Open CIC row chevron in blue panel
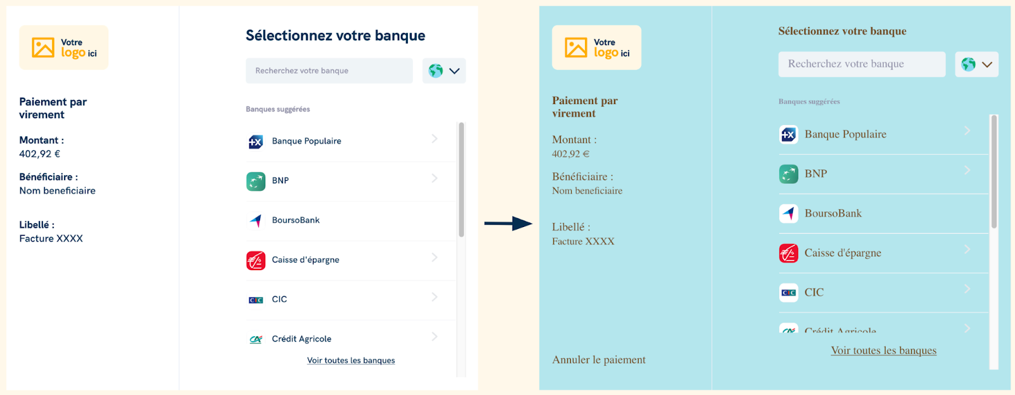This screenshot has height=395, width=1015. click(x=967, y=288)
